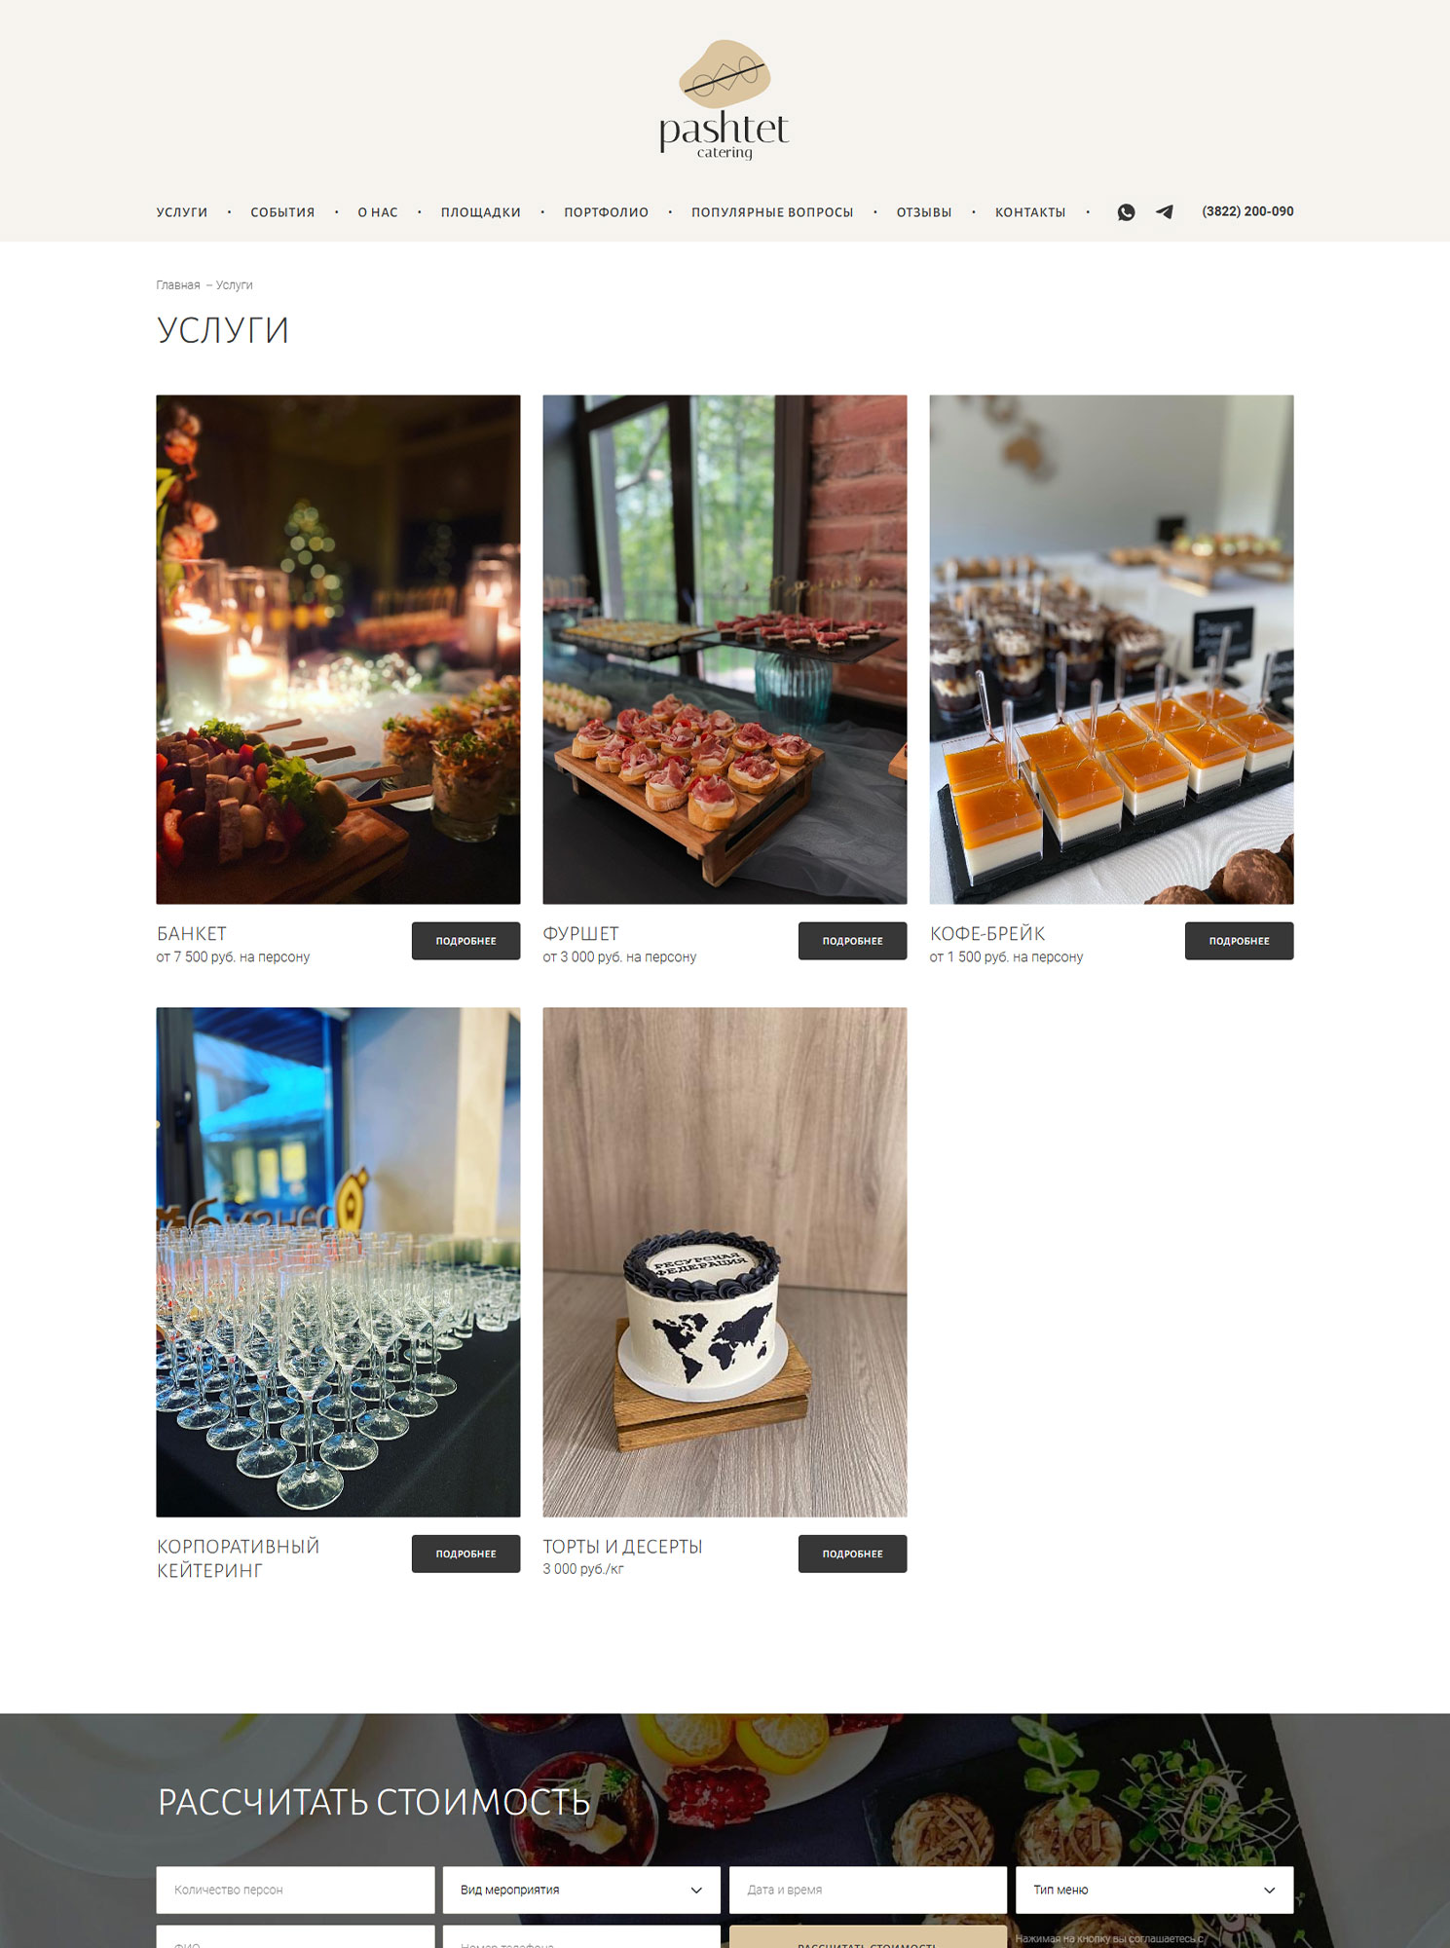Open WhatsApp chat icon in header
The width and height of the screenshot is (1450, 1948).
pos(1126,212)
